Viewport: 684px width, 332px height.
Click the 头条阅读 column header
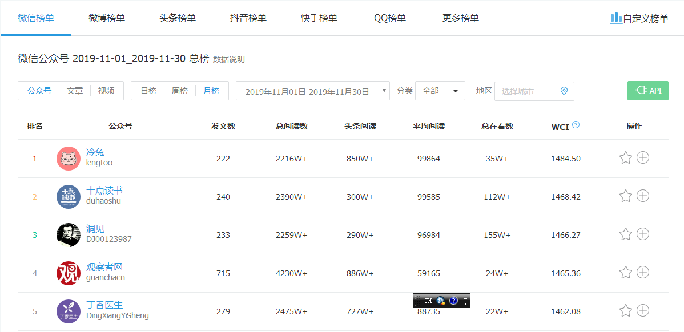[x=360, y=126]
